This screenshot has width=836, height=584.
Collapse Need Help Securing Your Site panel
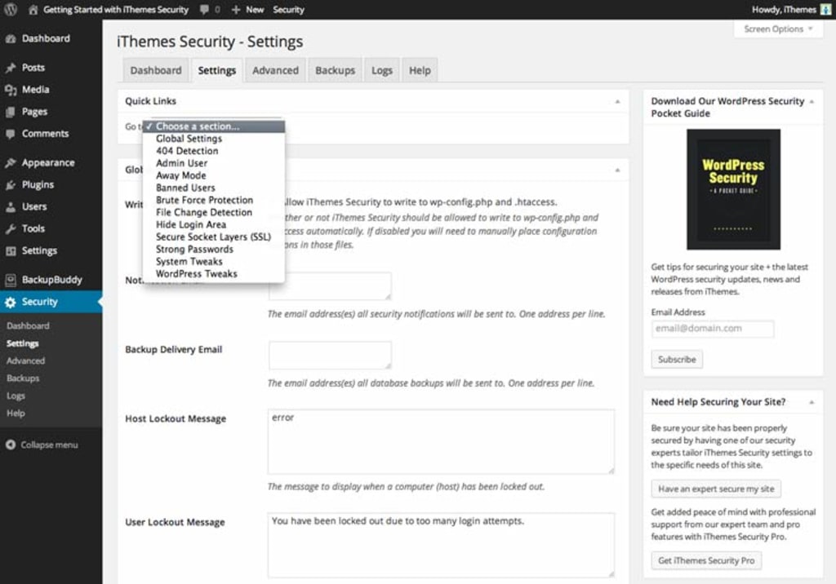tap(812, 402)
